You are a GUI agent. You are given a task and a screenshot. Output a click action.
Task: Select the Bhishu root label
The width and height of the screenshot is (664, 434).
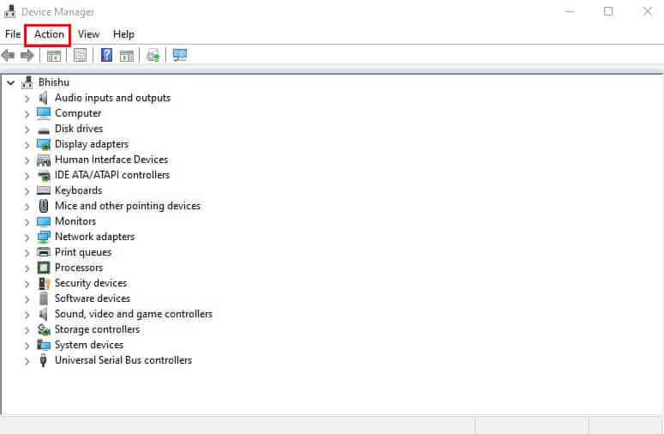54,82
